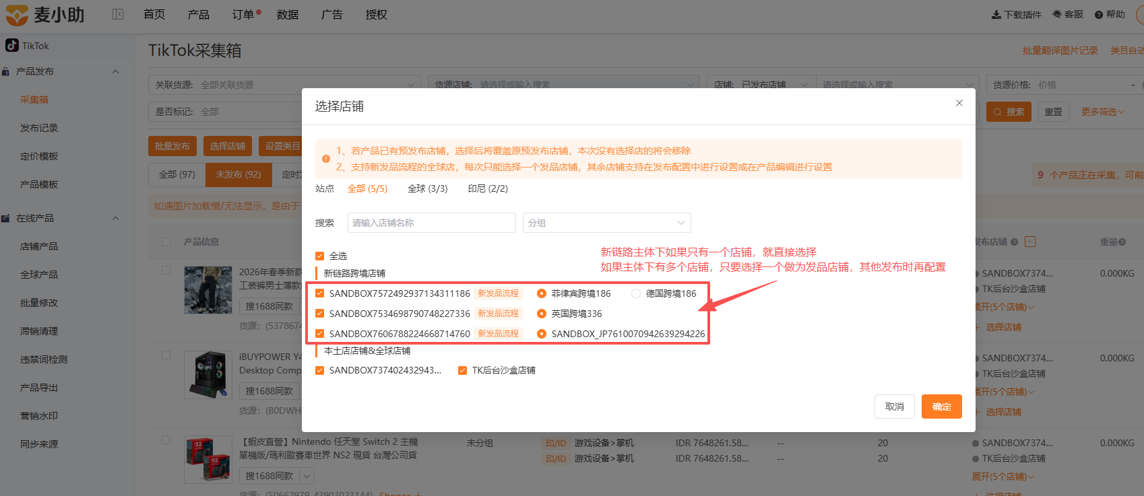1144x496 pixels.
Task: Open 发布记录 in sidebar
Action: coord(39,128)
